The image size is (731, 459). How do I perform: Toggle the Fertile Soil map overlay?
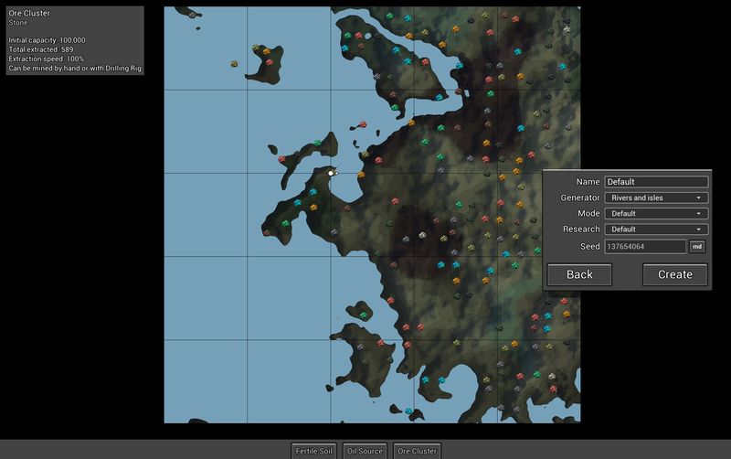point(313,451)
